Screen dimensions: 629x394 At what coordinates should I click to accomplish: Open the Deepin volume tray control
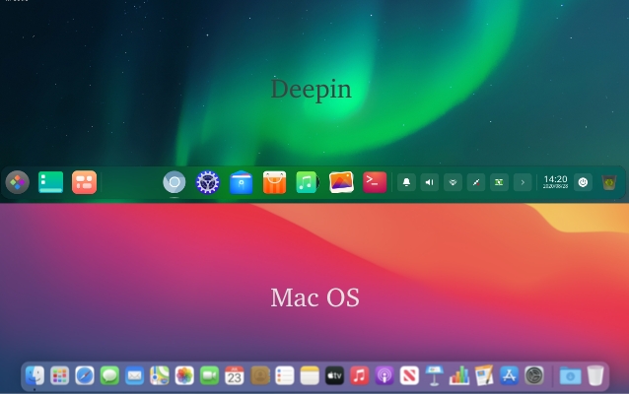pyautogui.click(x=430, y=182)
